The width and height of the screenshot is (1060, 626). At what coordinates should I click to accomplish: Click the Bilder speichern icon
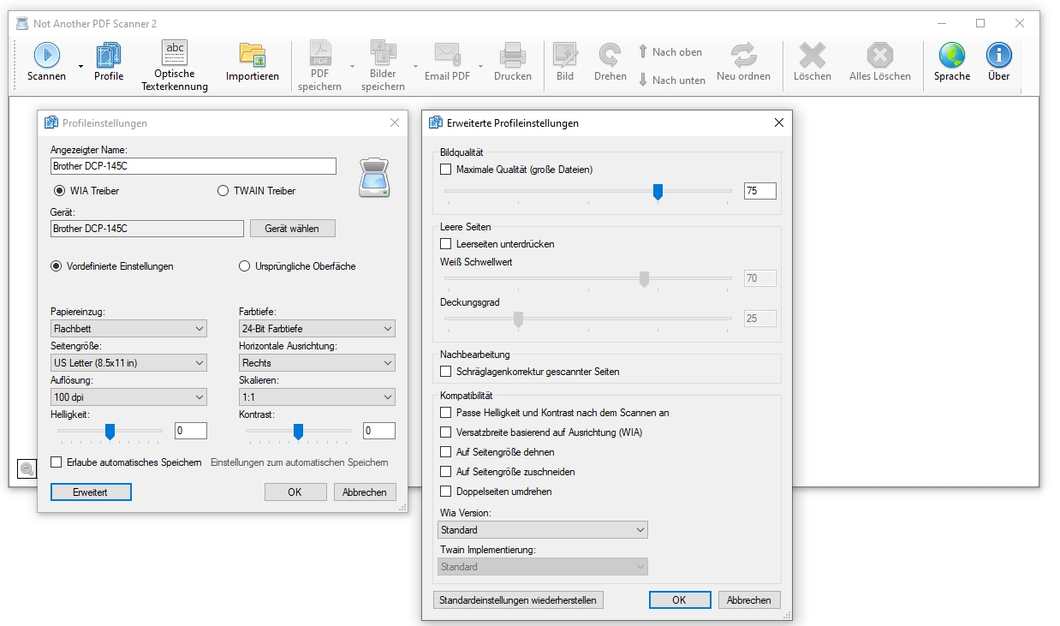383,52
